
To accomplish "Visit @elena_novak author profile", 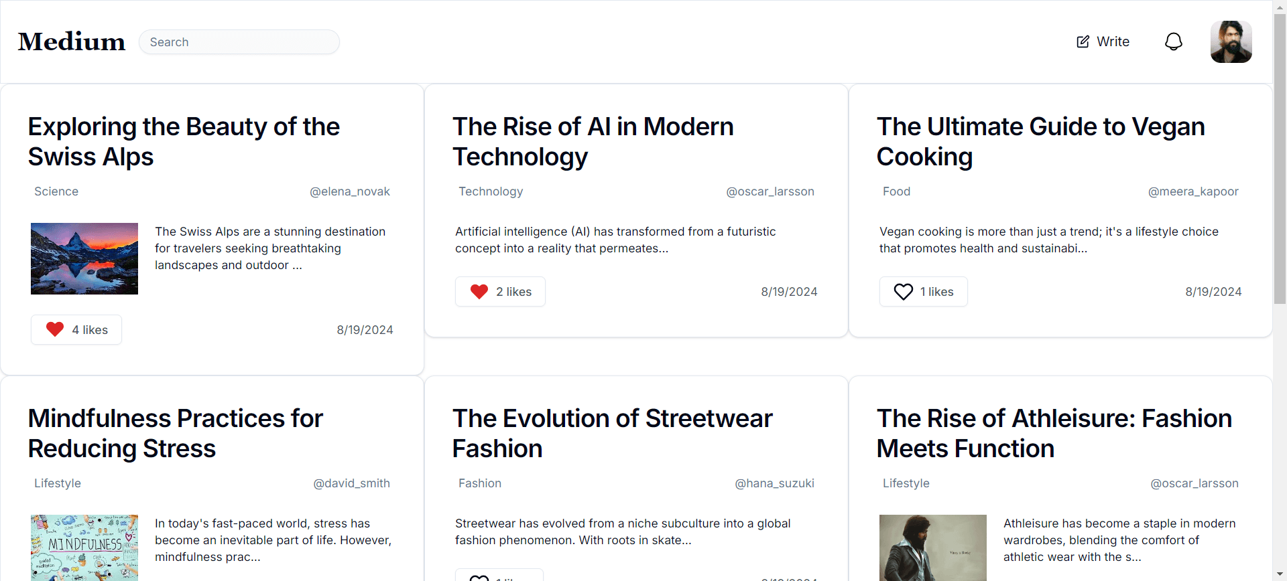I will (x=349, y=191).
